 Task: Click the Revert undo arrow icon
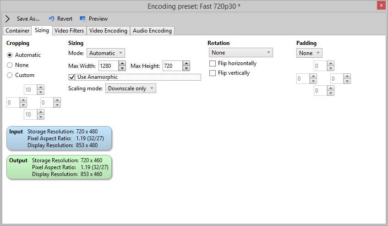tap(51, 19)
